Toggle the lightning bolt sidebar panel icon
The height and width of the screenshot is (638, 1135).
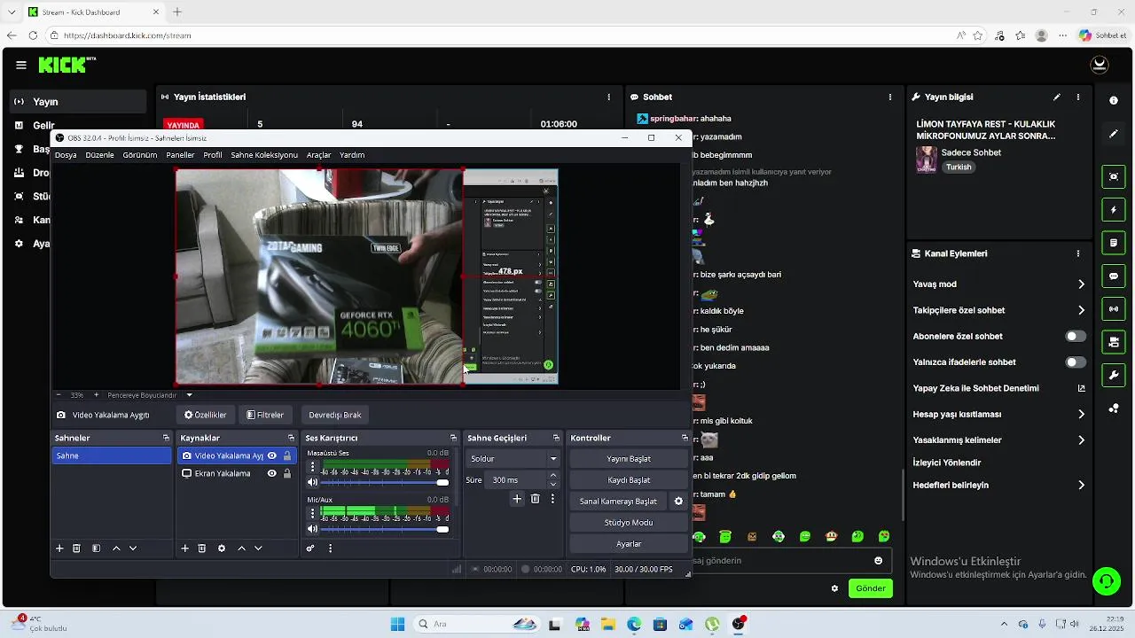(1114, 210)
